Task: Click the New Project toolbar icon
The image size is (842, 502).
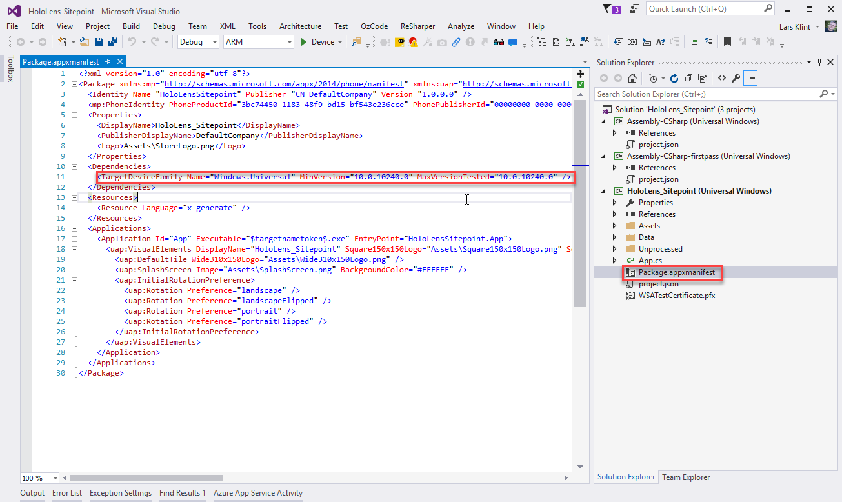Action: point(62,42)
